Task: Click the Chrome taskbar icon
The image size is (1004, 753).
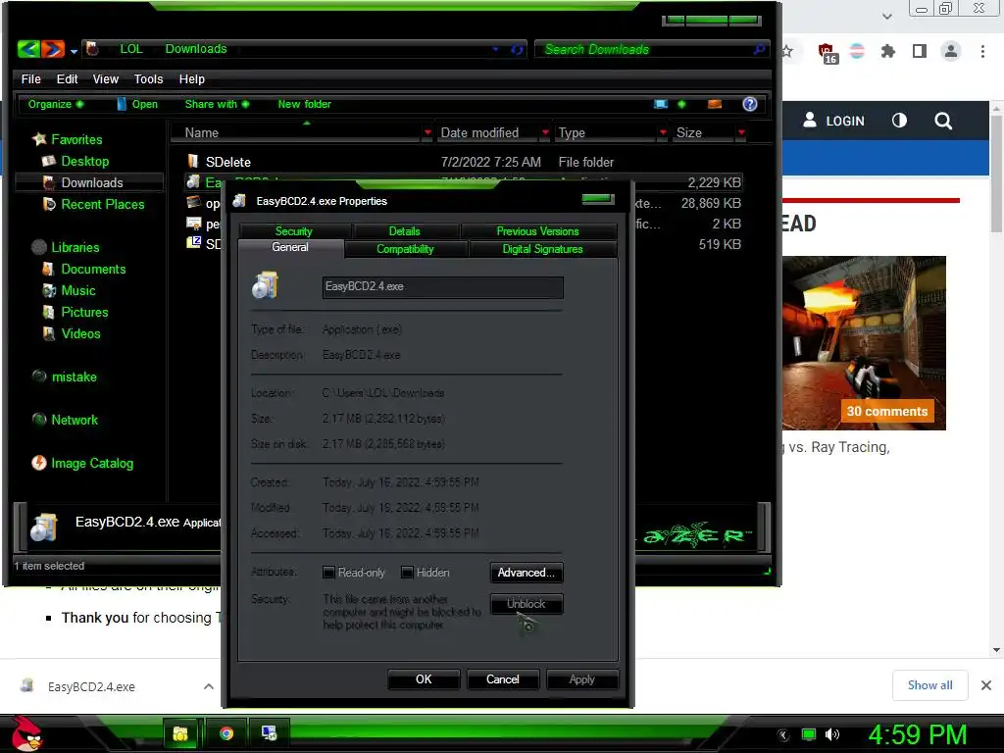Action: pos(226,733)
